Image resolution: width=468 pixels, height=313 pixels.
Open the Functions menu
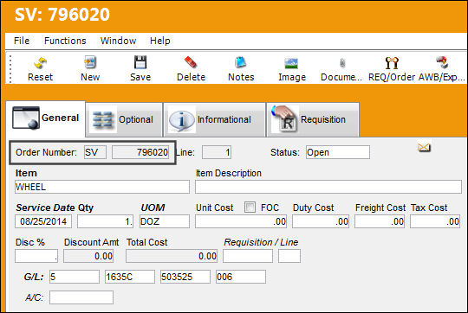65,41
